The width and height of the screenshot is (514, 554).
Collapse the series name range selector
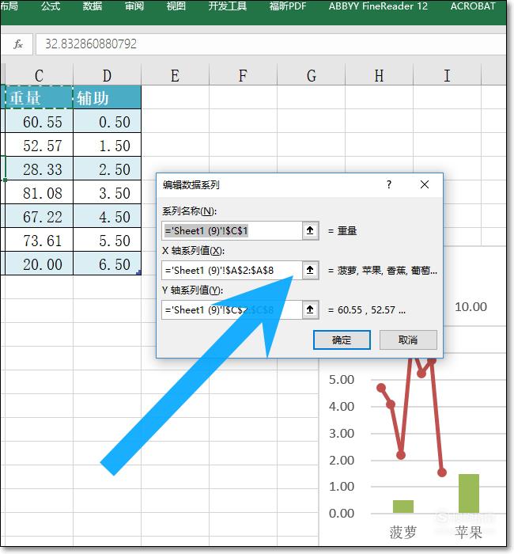click(310, 231)
